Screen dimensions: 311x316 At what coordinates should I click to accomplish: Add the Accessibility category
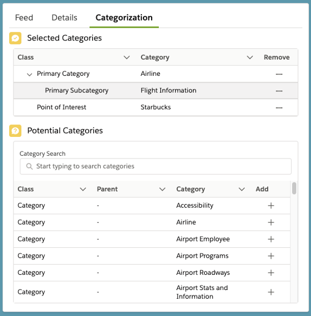click(x=271, y=206)
